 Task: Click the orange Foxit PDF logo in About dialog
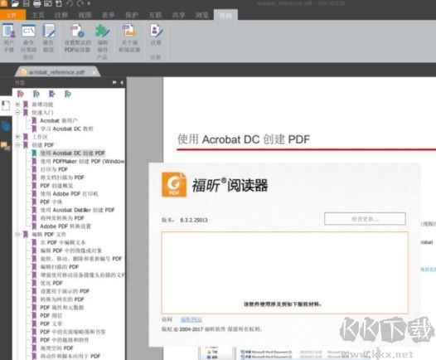[174, 185]
